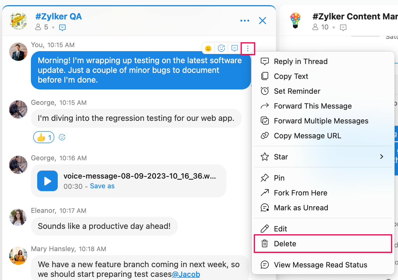
Task: Click the yellow smiley emoji reaction icon
Action: pos(208,48)
